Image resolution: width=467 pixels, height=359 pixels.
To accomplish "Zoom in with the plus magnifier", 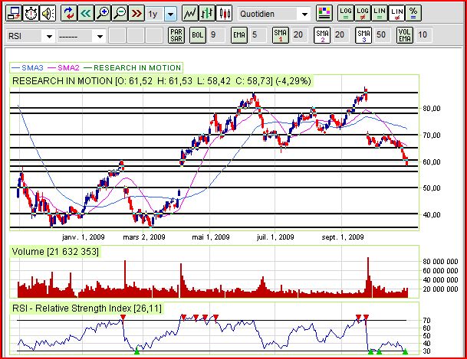I will [103, 13].
